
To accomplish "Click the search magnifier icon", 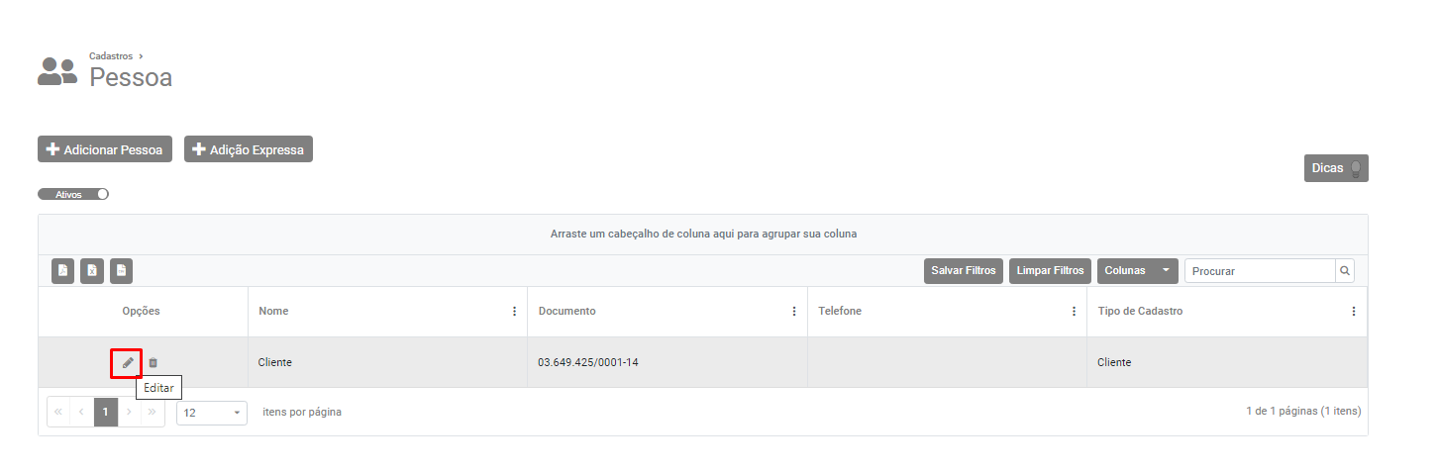I will pos(1345,270).
